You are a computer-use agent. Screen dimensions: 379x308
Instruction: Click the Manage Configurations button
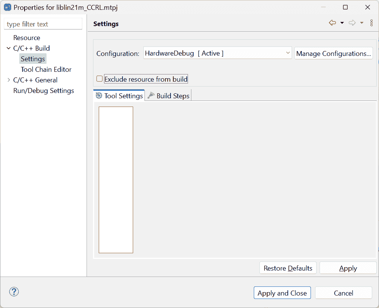click(x=333, y=53)
